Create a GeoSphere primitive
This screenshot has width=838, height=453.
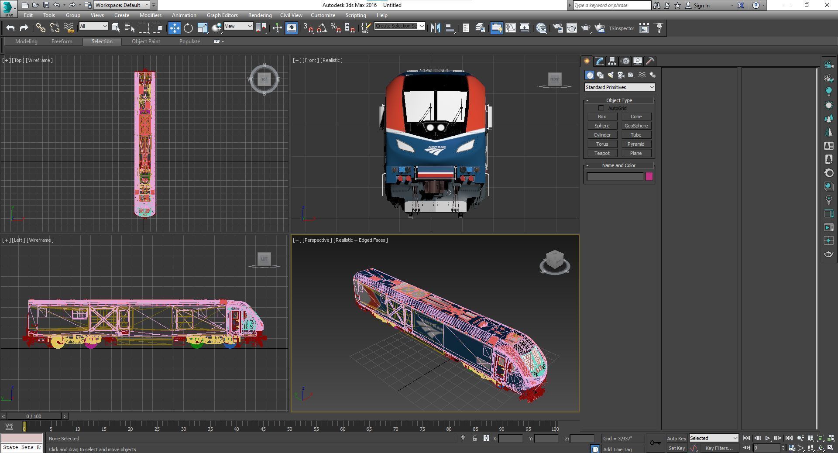click(636, 126)
